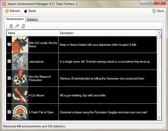Click the vertical scrollbar thumb
The image size is (168, 131).
159,36
